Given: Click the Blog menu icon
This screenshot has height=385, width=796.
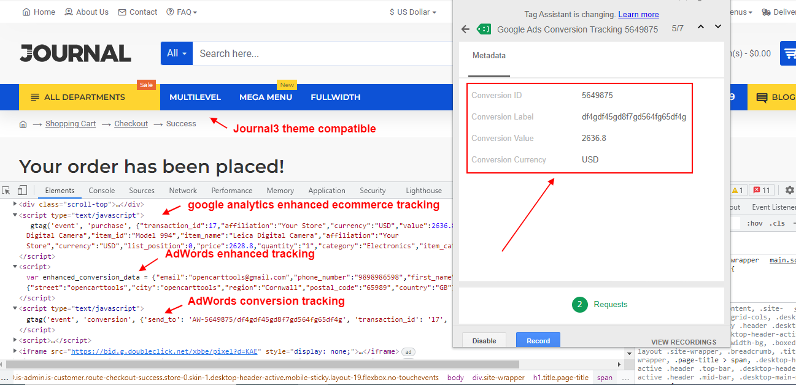Looking at the screenshot, I should (762, 97).
